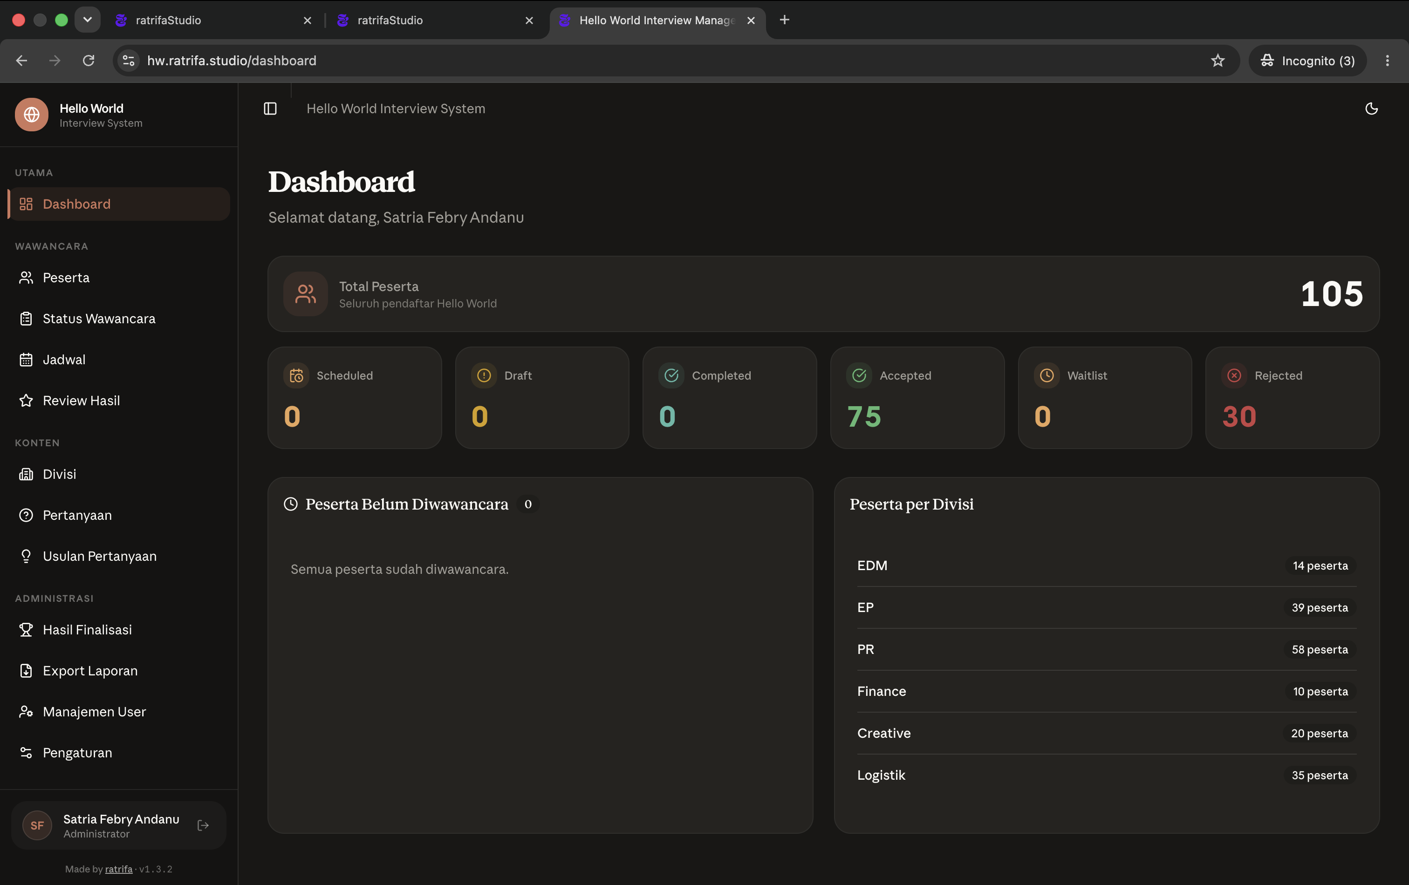Screen dimensions: 1409x885
Task: Open Usulan Pertanyaan lightbulb item
Action: click(119, 556)
